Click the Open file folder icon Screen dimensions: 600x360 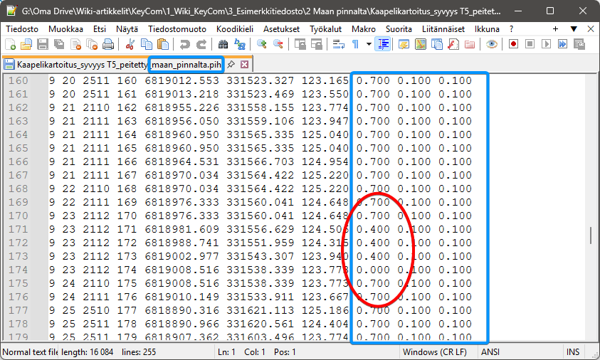(26, 44)
